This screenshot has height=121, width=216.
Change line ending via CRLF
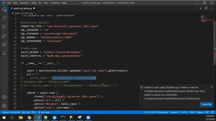(192, 112)
